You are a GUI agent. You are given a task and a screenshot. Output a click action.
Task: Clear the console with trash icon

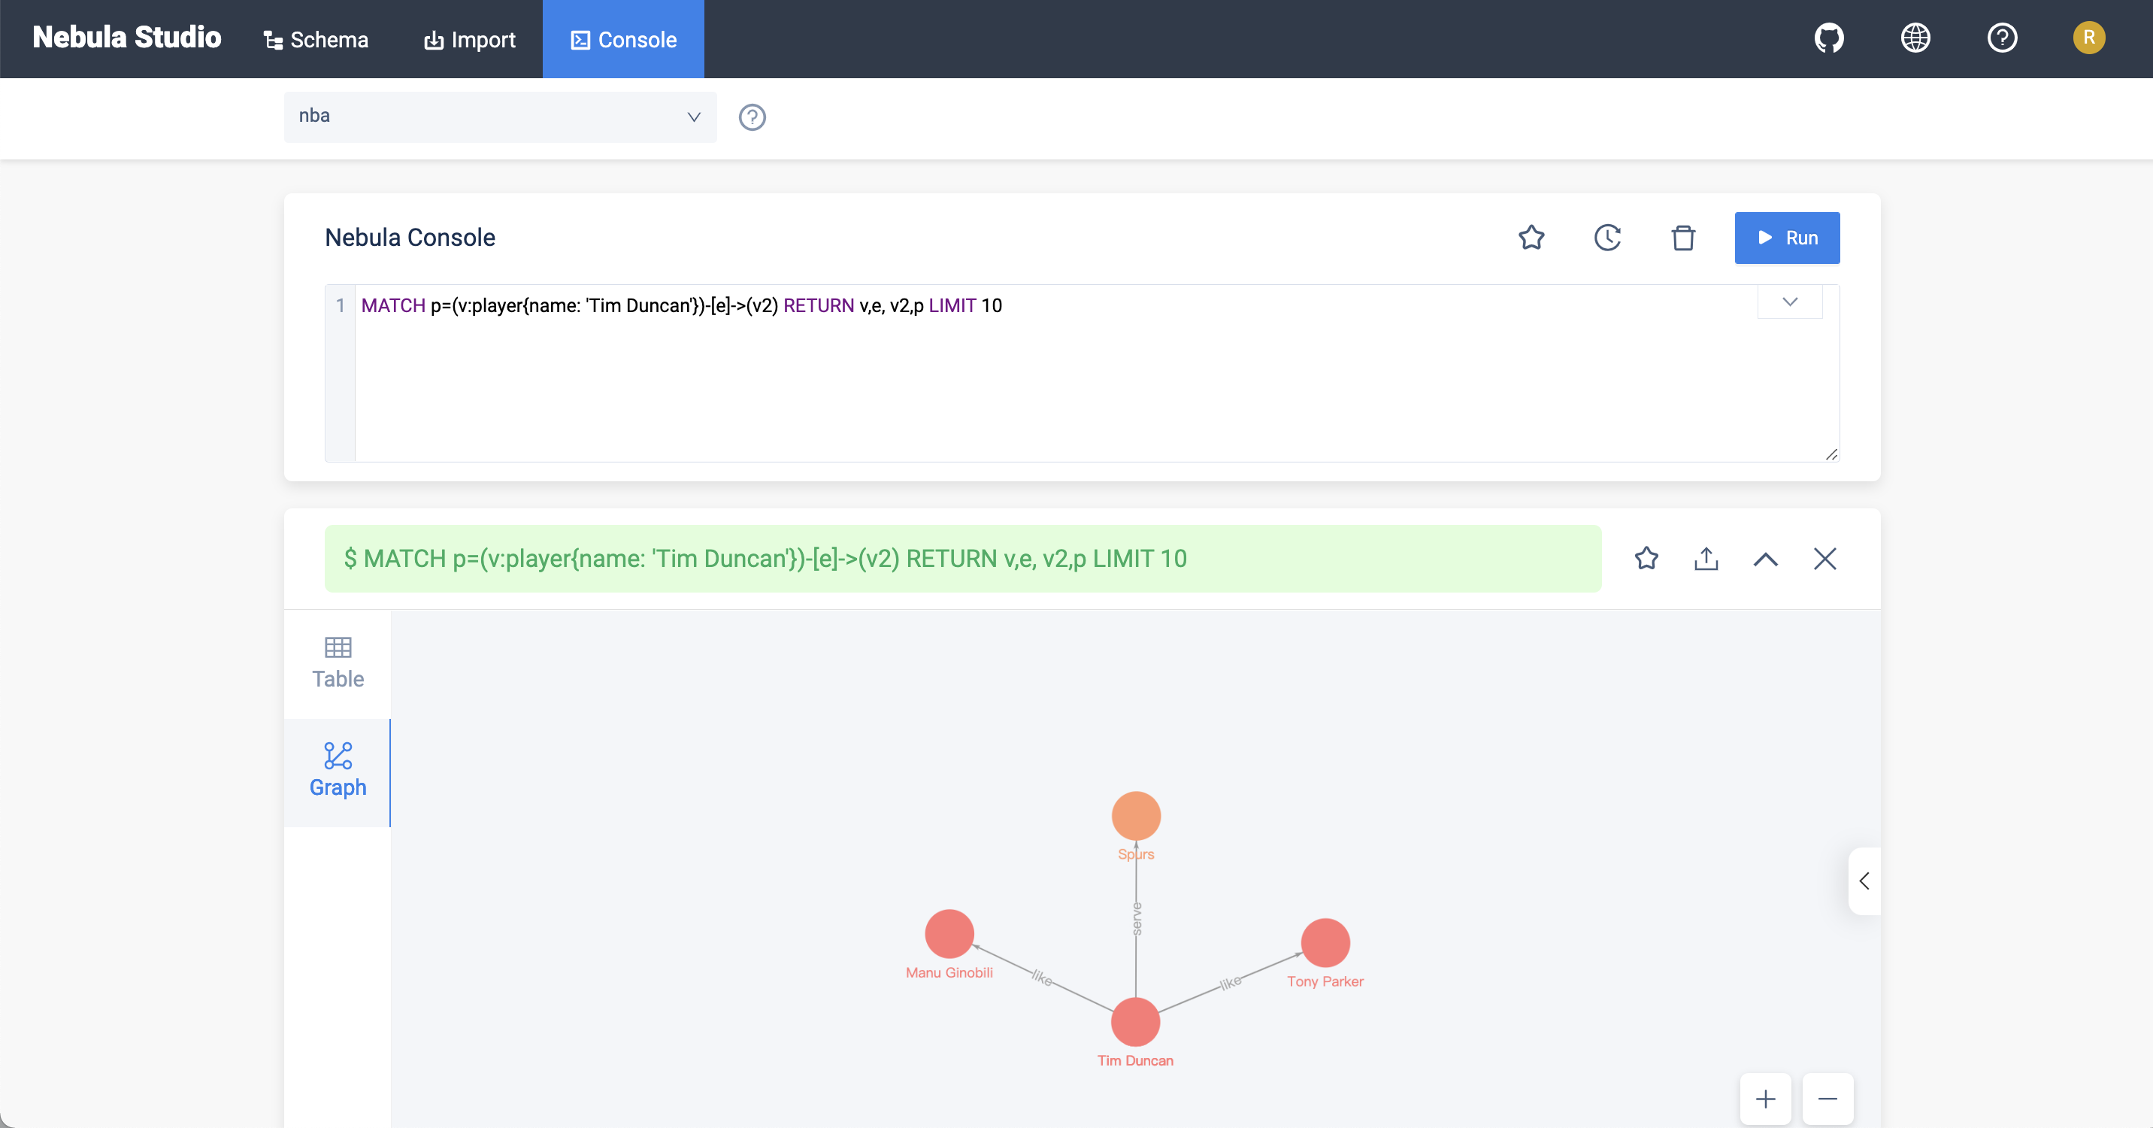tap(1682, 238)
